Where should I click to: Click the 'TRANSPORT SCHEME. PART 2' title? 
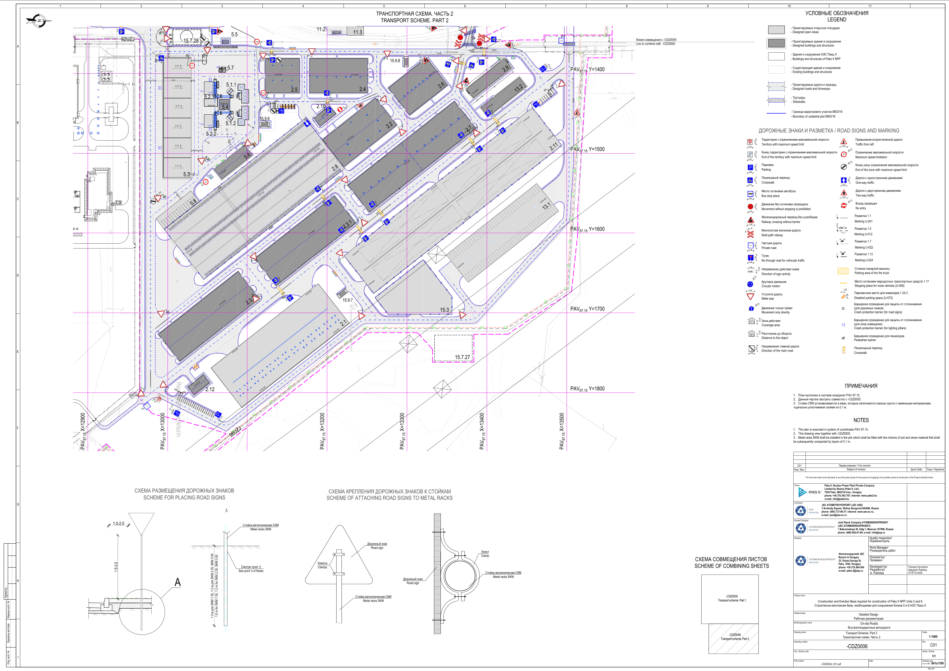pyautogui.click(x=414, y=20)
